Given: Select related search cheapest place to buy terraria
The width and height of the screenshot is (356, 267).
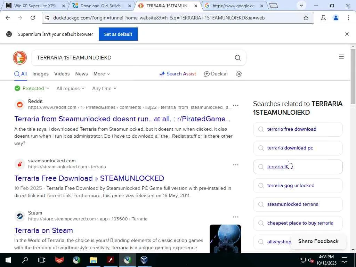Looking at the screenshot, I should pos(298,223).
